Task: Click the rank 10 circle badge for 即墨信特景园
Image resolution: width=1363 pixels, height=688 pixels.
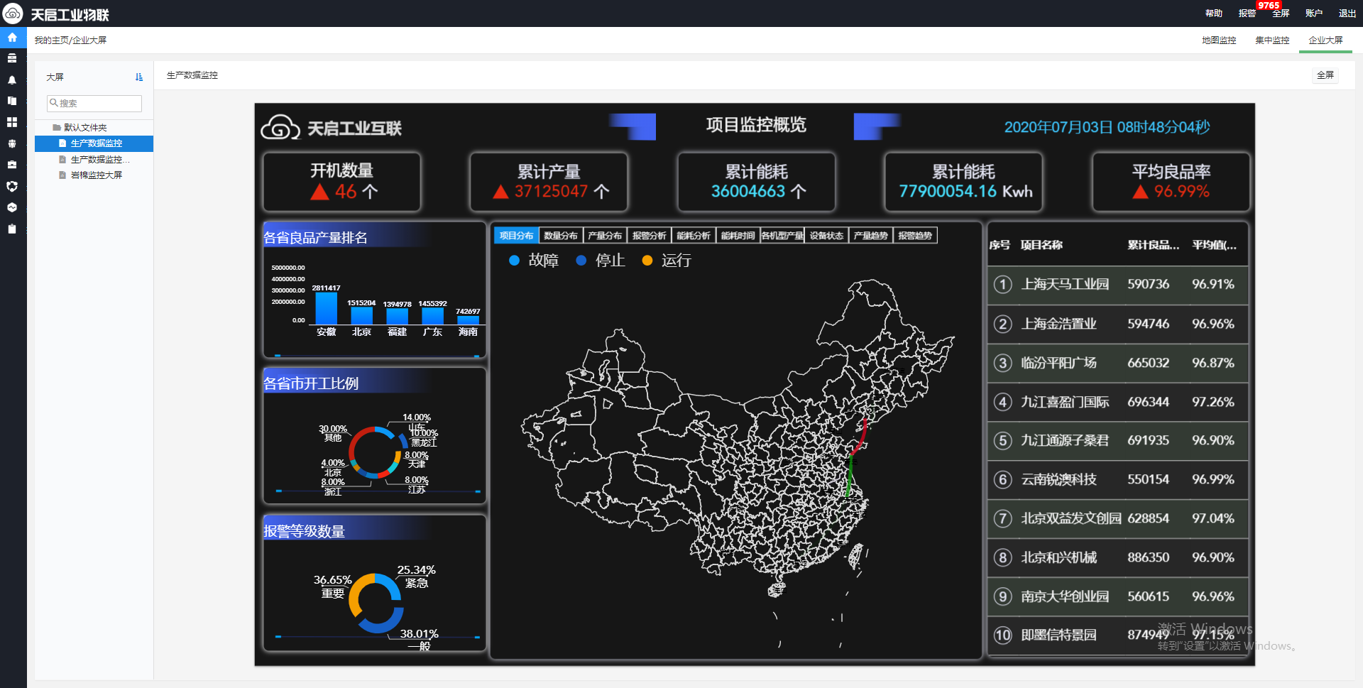Action: (x=1002, y=635)
